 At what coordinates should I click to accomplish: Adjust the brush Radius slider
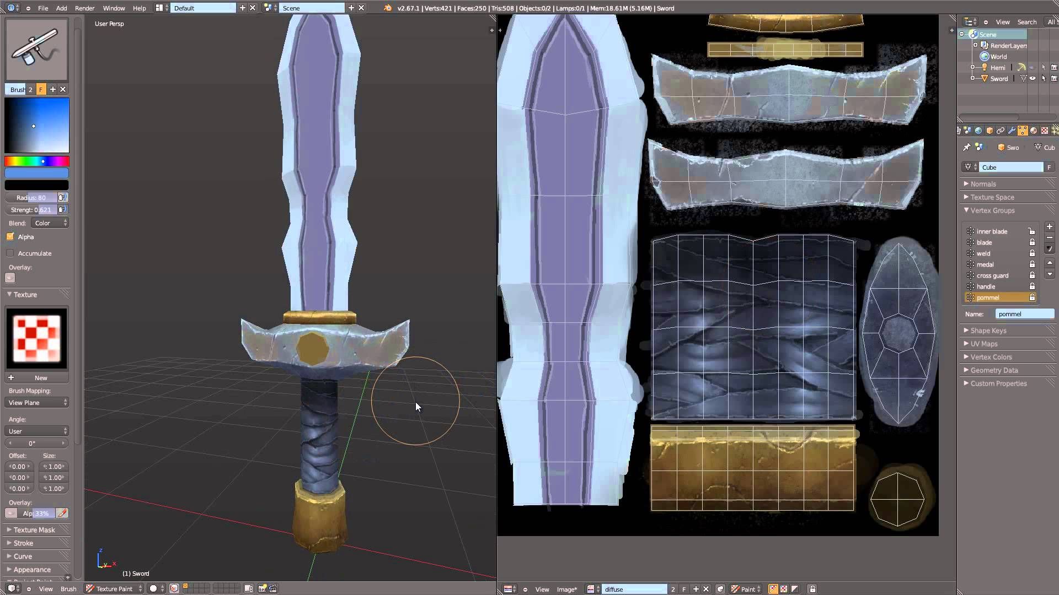coord(31,197)
